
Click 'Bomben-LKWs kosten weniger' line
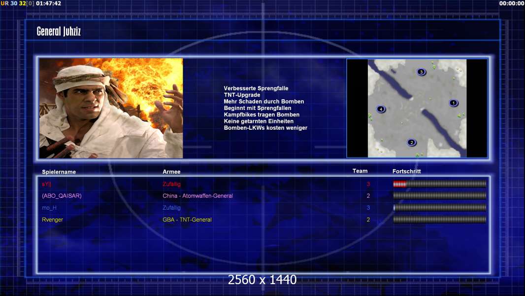(x=265, y=128)
